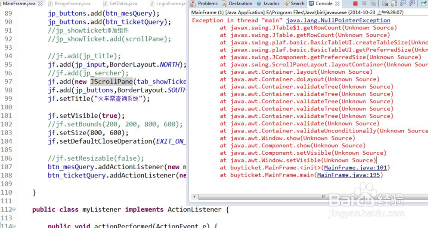Click the GetDatas.java file icon
428x228 pixels.
coord(105,3)
